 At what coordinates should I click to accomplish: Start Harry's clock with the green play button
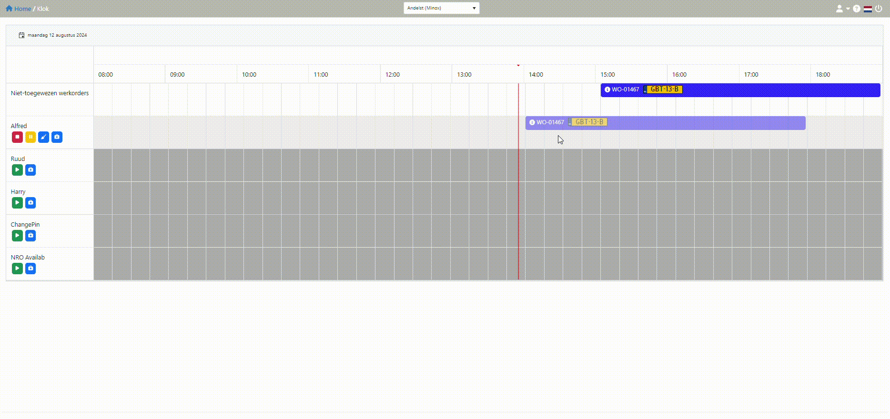[17, 203]
